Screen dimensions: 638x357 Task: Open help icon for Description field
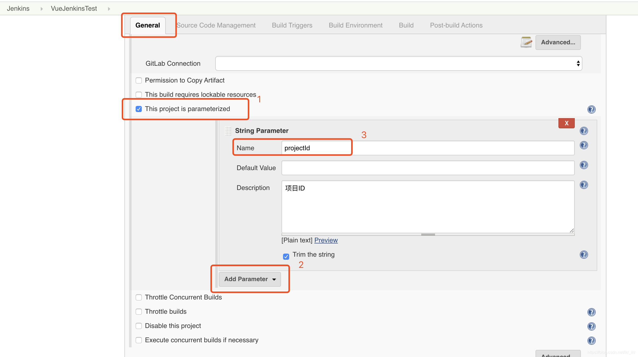pos(584,185)
